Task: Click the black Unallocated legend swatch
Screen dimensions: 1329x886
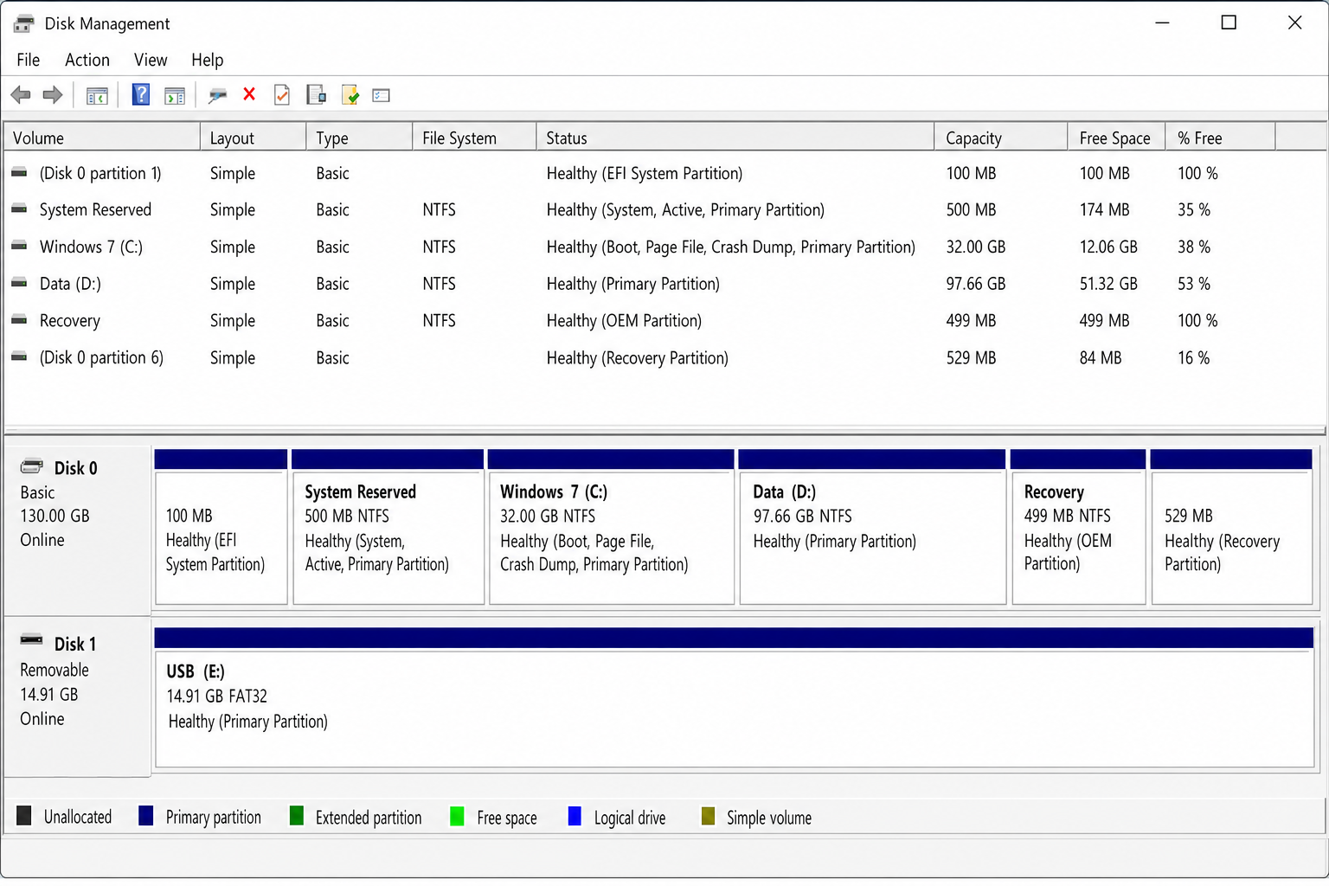Action: 24,816
